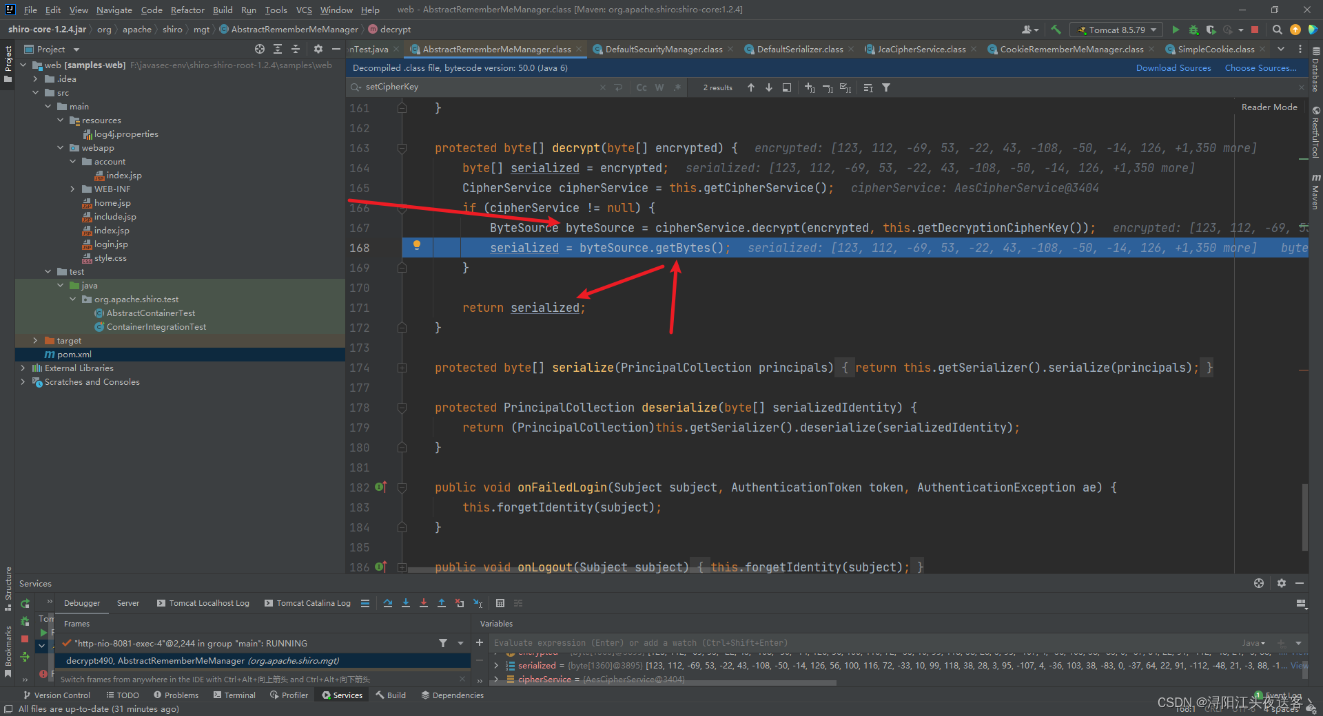Open the Refactor menu
1323x716 pixels.
tap(187, 10)
